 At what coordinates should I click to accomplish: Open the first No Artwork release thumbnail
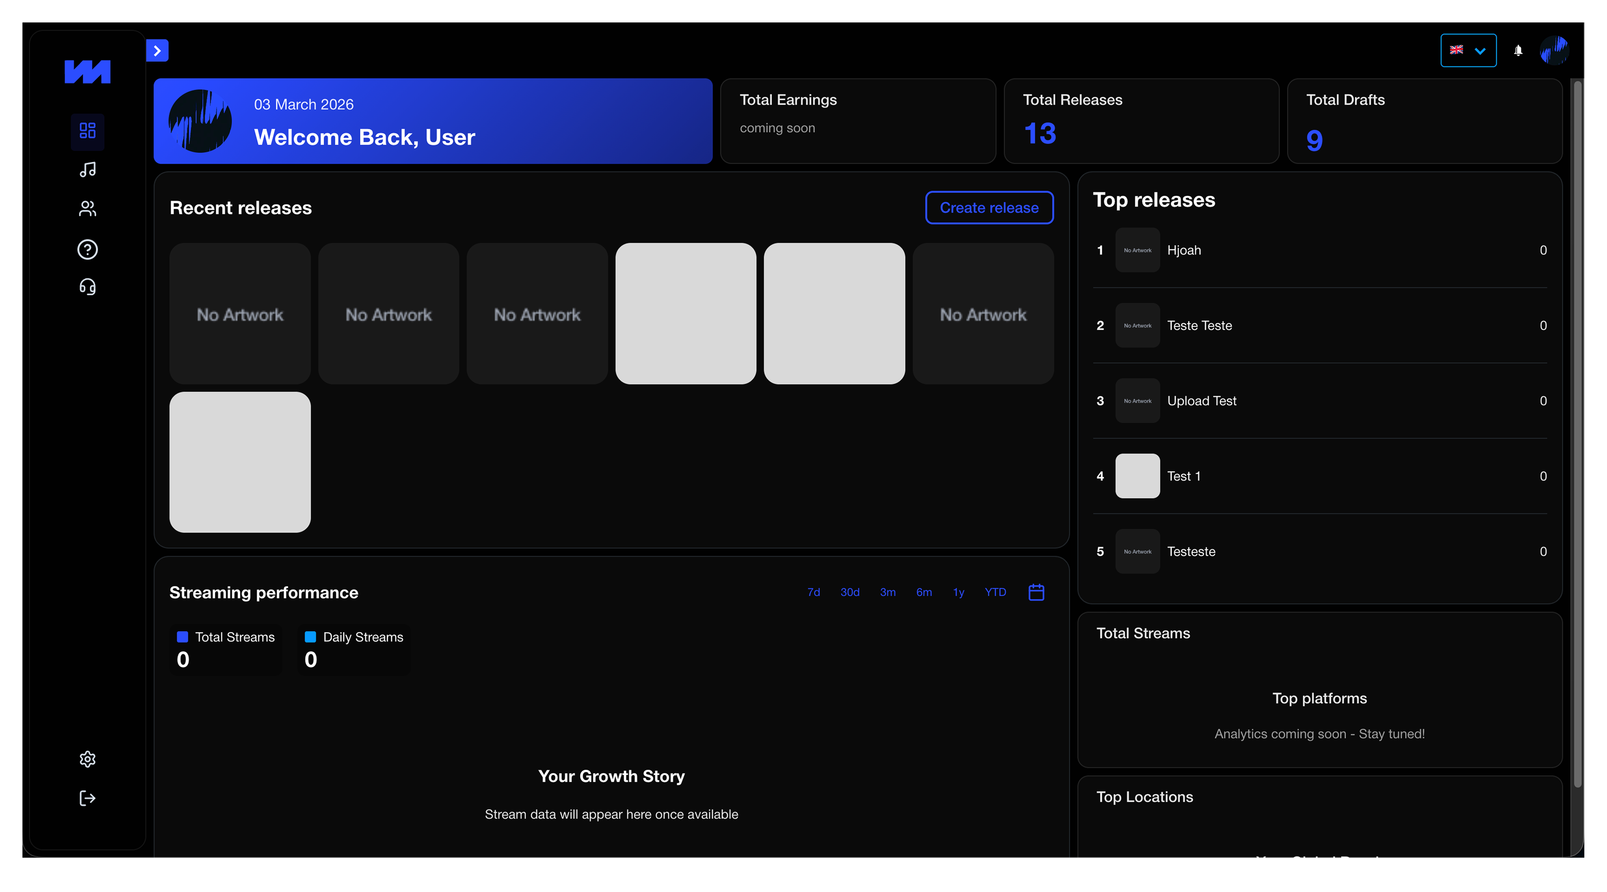point(240,314)
